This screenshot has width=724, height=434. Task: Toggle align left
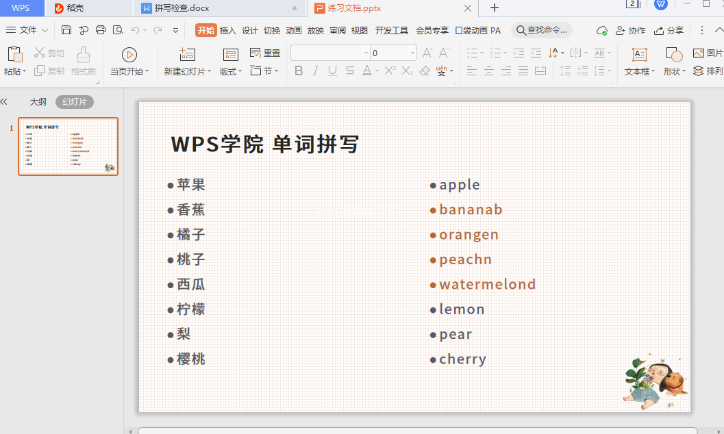[x=471, y=71]
